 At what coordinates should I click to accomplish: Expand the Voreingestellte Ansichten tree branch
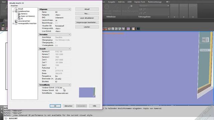(x=13, y=24)
